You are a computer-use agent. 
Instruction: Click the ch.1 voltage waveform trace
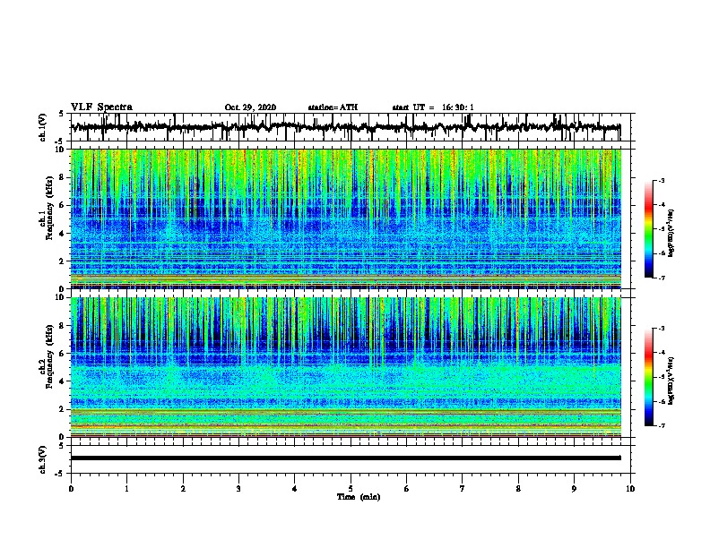[346, 127]
